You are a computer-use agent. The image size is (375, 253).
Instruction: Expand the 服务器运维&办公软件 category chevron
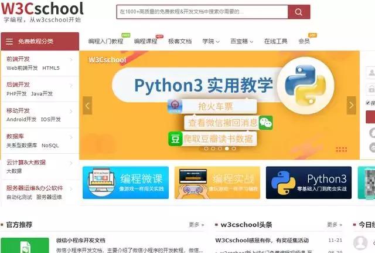[x=71, y=189]
